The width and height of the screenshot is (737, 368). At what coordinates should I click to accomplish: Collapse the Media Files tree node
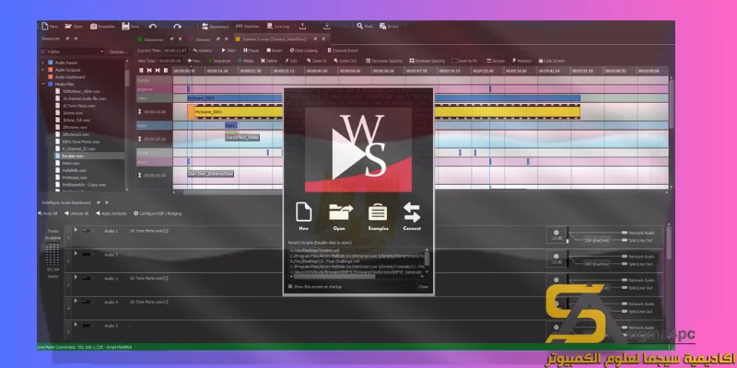coord(43,84)
